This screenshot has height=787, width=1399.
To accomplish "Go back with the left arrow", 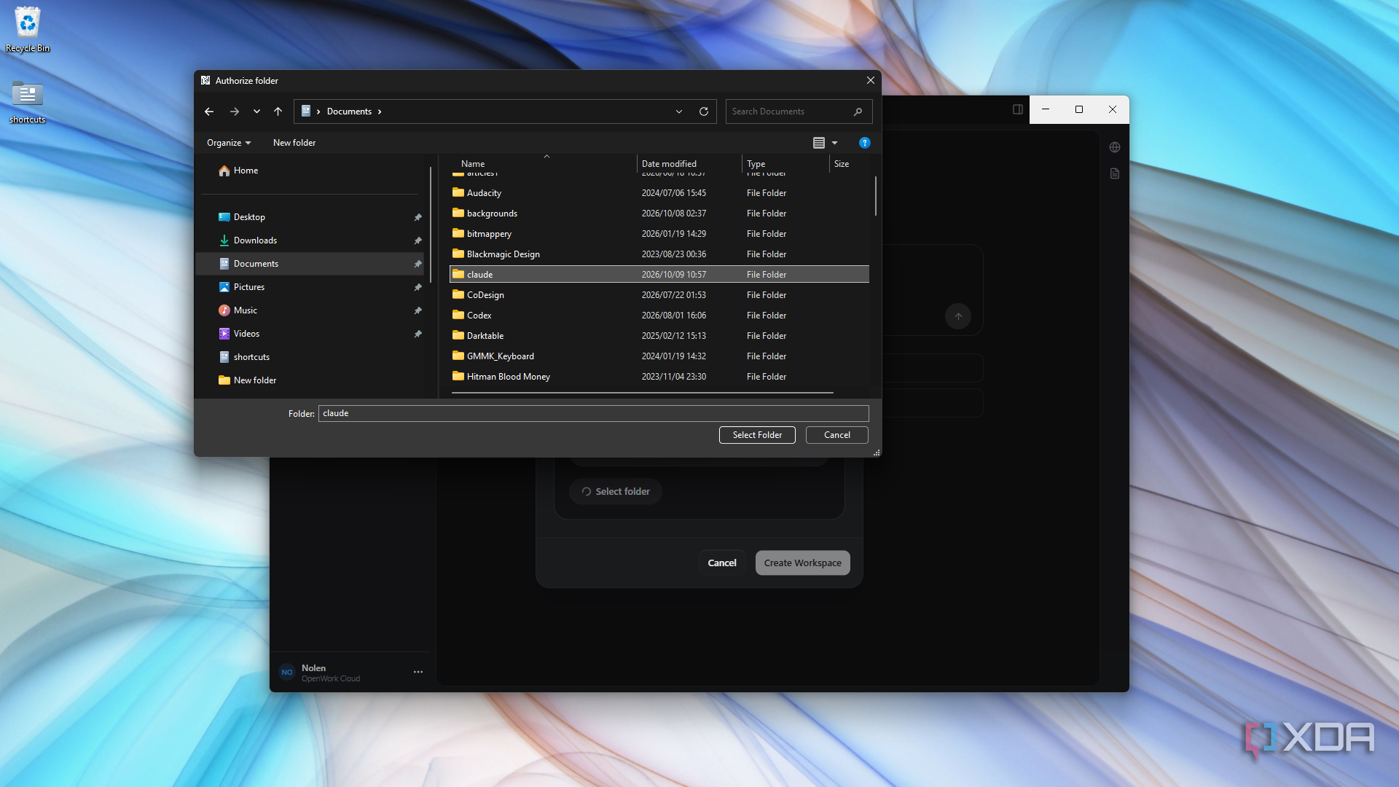I will pyautogui.click(x=209, y=111).
